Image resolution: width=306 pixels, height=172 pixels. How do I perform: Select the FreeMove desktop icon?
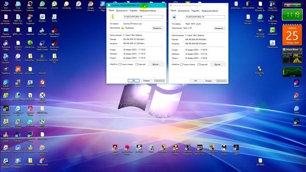(6, 71)
